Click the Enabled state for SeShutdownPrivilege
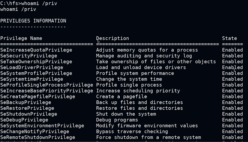This screenshot has width=248, height=142. [x=232, y=114]
